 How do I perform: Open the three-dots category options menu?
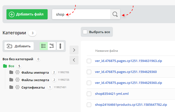(61, 46)
